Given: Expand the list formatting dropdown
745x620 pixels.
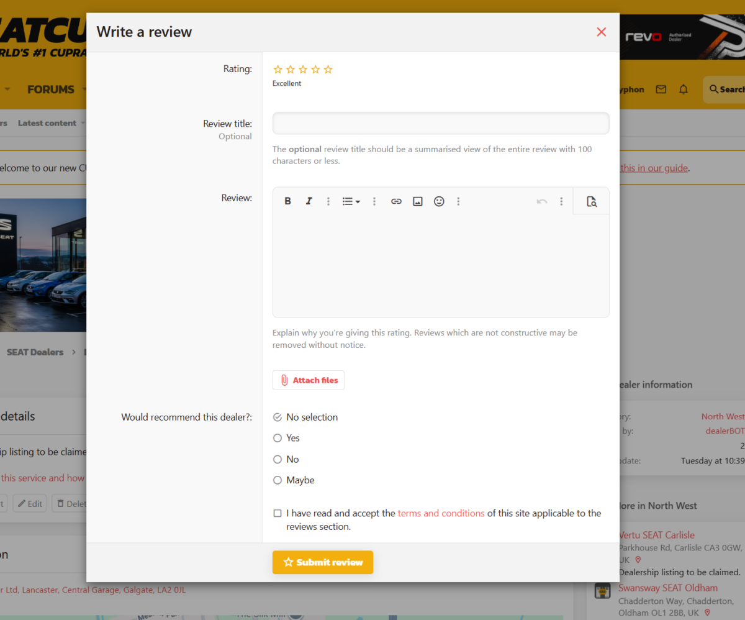Looking at the screenshot, I should 351,201.
